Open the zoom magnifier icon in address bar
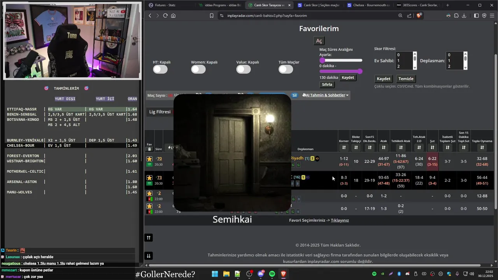The width and height of the screenshot is (498, 280). coord(400,16)
